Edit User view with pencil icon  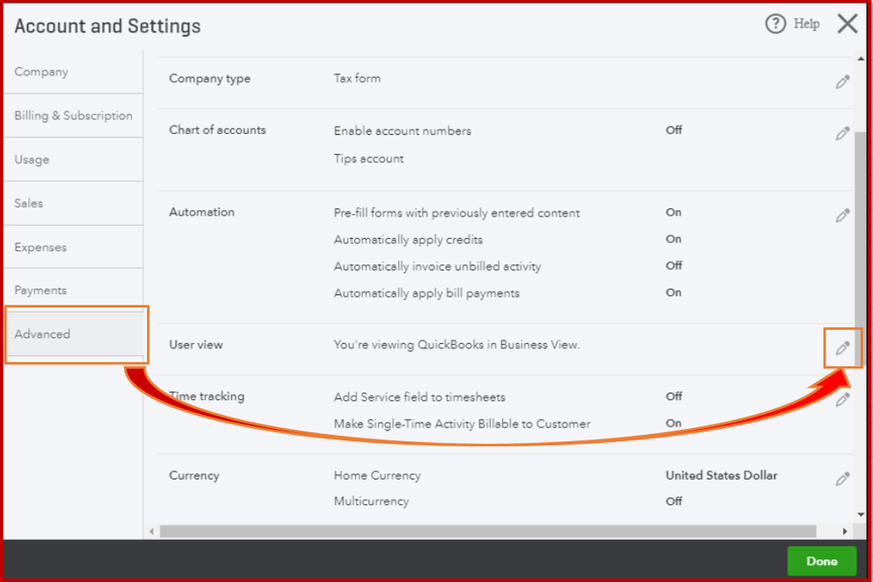(842, 348)
